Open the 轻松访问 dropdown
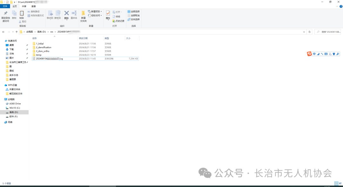 [95, 16]
